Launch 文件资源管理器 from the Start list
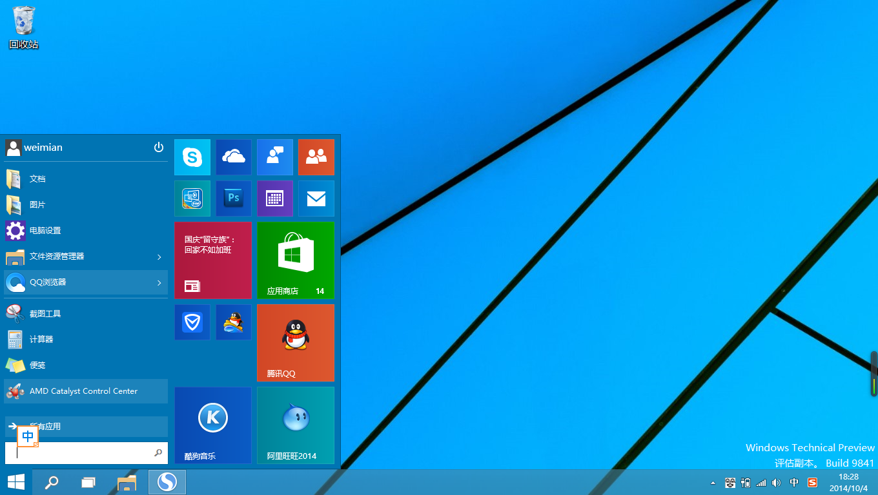Image resolution: width=878 pixels, height=495 pixels. 77,256
